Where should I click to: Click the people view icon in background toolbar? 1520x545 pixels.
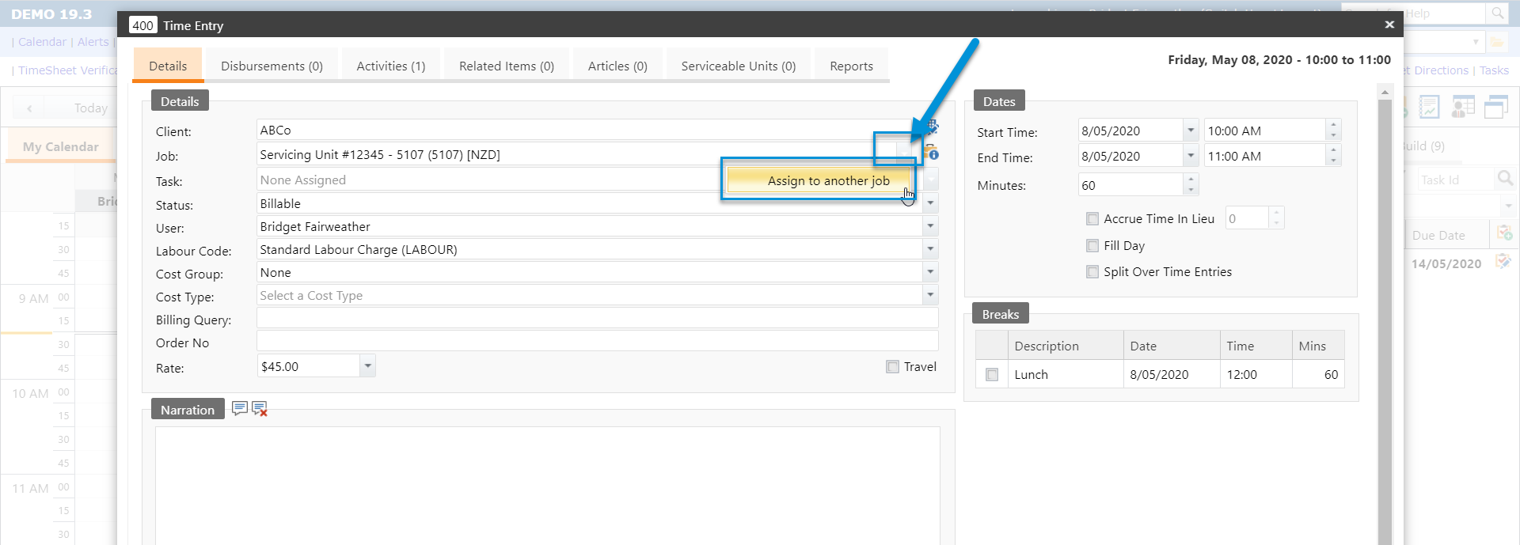pyautogui.click(x=1462, y=107)
